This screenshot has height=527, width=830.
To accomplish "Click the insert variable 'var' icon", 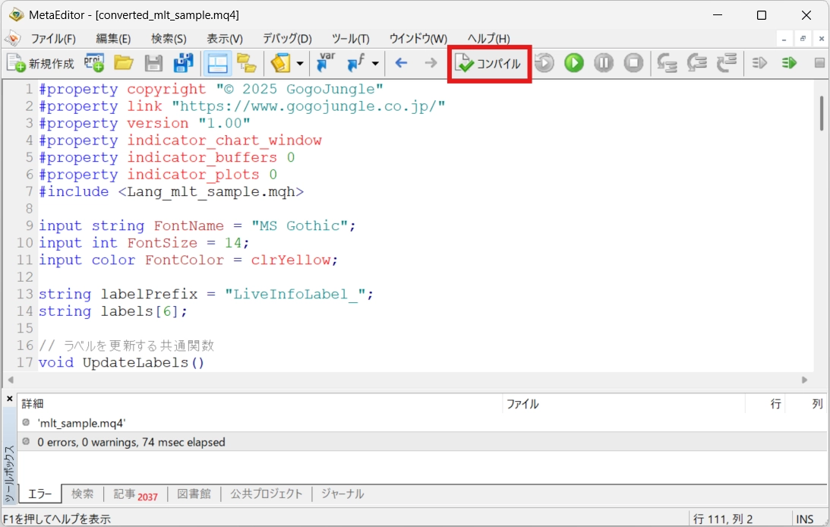I will (327, 63).
